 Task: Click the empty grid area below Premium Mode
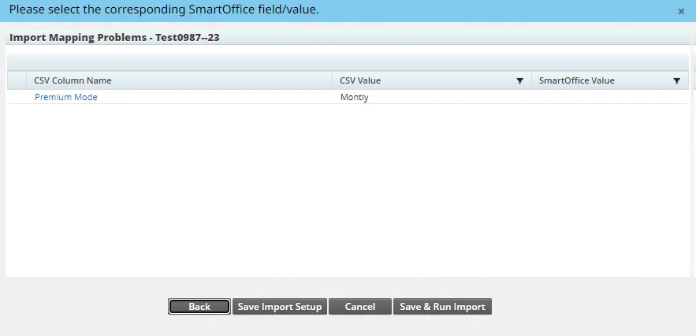[x=347, y=189]
